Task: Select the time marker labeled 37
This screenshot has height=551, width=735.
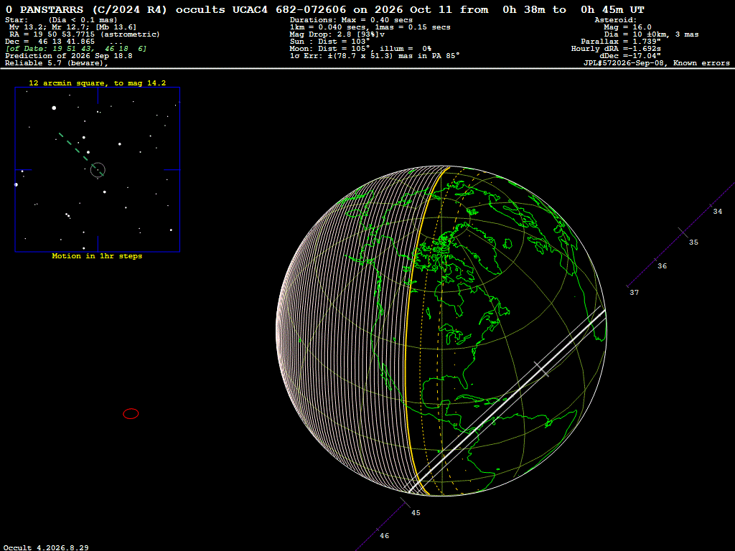Action: tap(634, 293)
